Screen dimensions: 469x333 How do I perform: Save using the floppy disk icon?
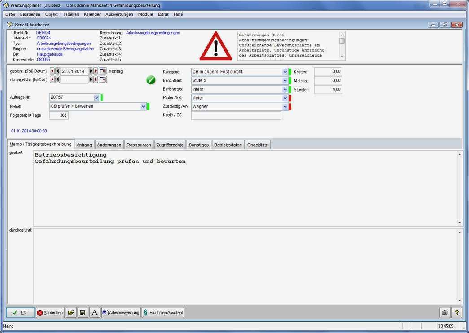coord(83,313)
